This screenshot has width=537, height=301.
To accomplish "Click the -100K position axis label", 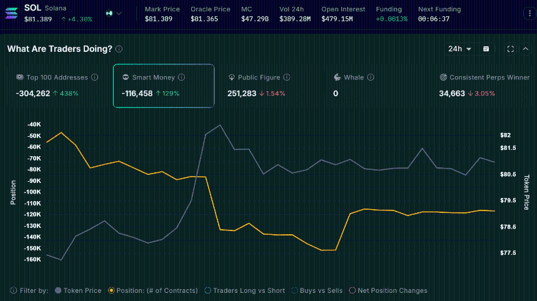I will (32, 192).
